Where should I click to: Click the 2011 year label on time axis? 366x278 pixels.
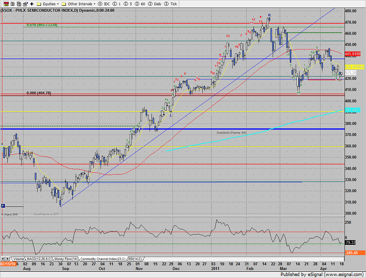pos(215,269)
